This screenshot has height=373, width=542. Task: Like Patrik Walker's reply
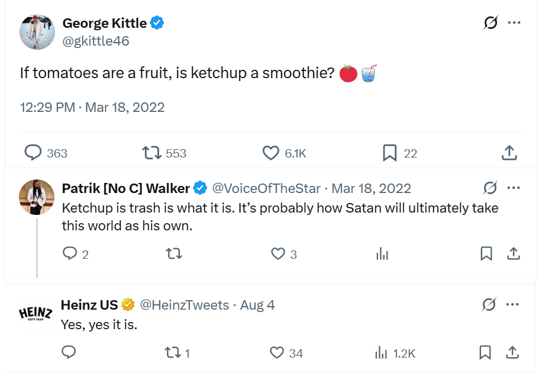pos(278,254)
